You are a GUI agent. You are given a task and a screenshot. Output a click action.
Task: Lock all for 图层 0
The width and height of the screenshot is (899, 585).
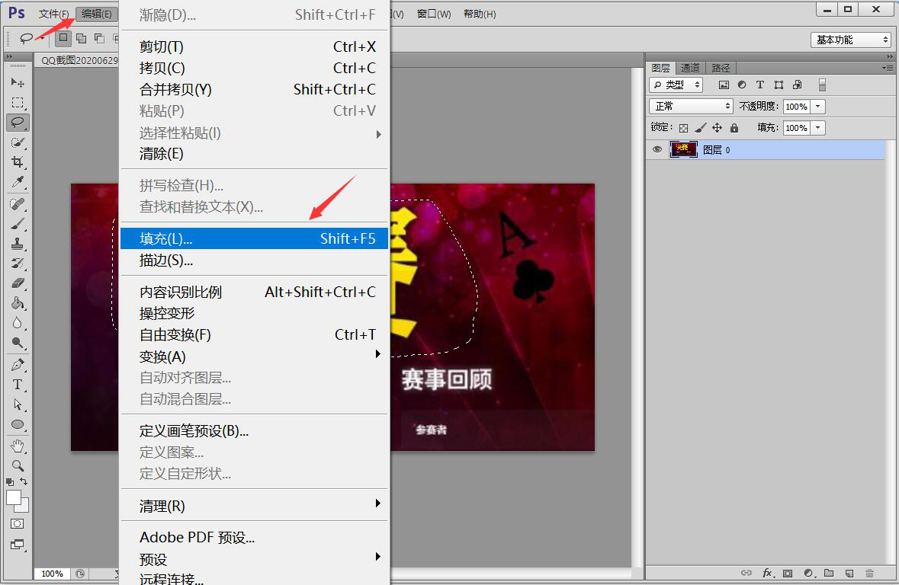point(734,128)
